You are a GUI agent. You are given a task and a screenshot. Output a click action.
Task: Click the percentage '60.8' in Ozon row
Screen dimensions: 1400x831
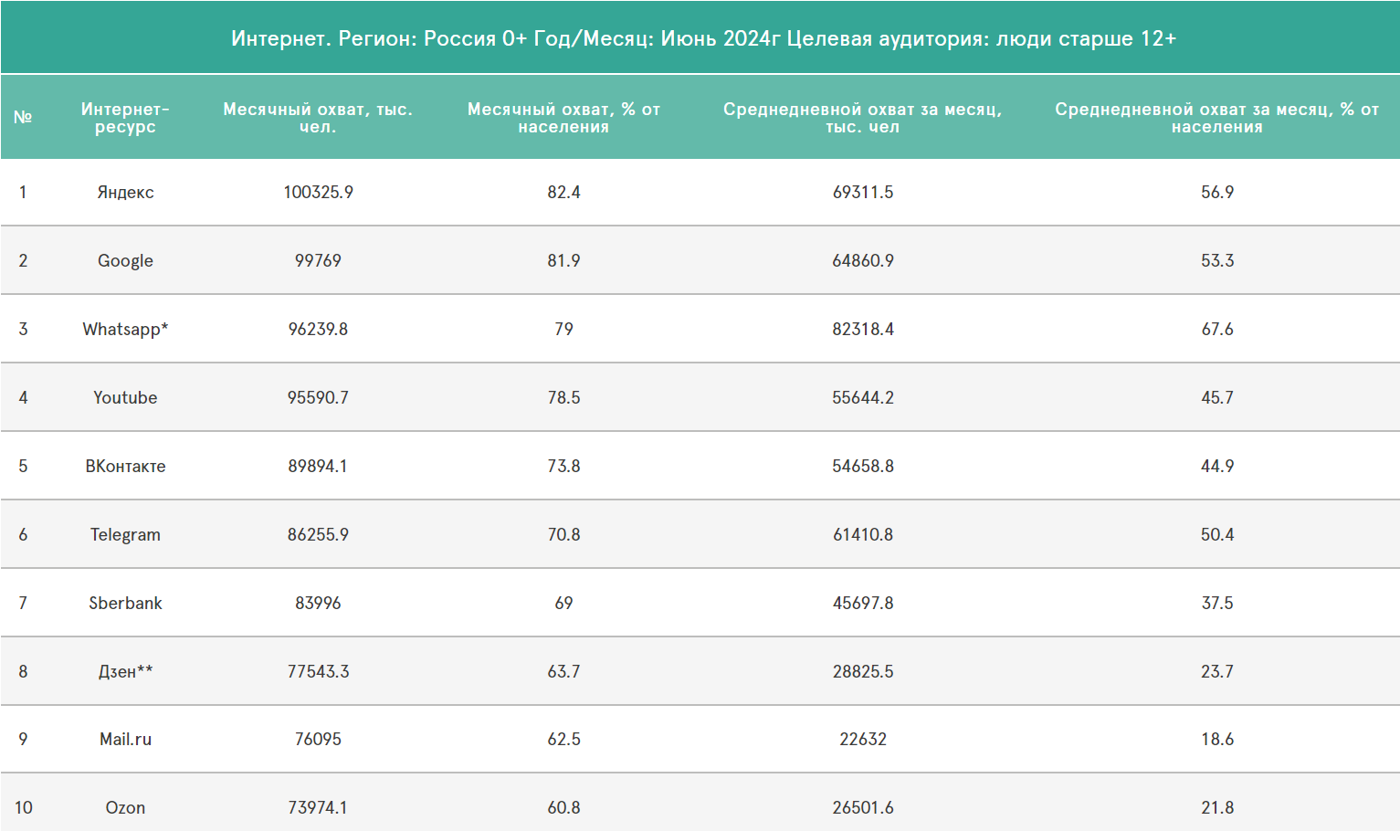tap(563, 807)
